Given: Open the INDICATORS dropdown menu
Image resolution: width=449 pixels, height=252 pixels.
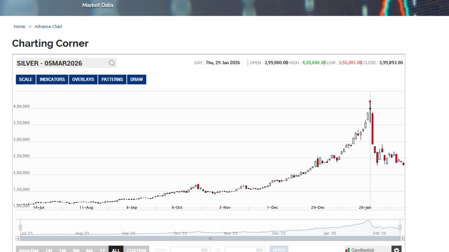Looking at the screenshot, I should pyautogui.click(x=52, y=80).
